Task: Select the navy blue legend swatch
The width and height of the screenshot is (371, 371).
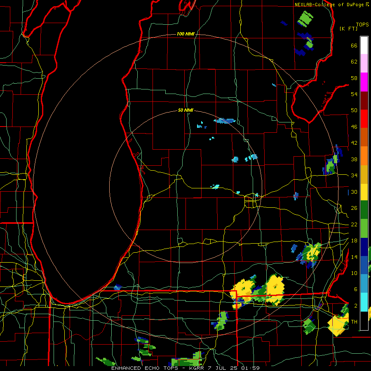Action: (364, 247)
